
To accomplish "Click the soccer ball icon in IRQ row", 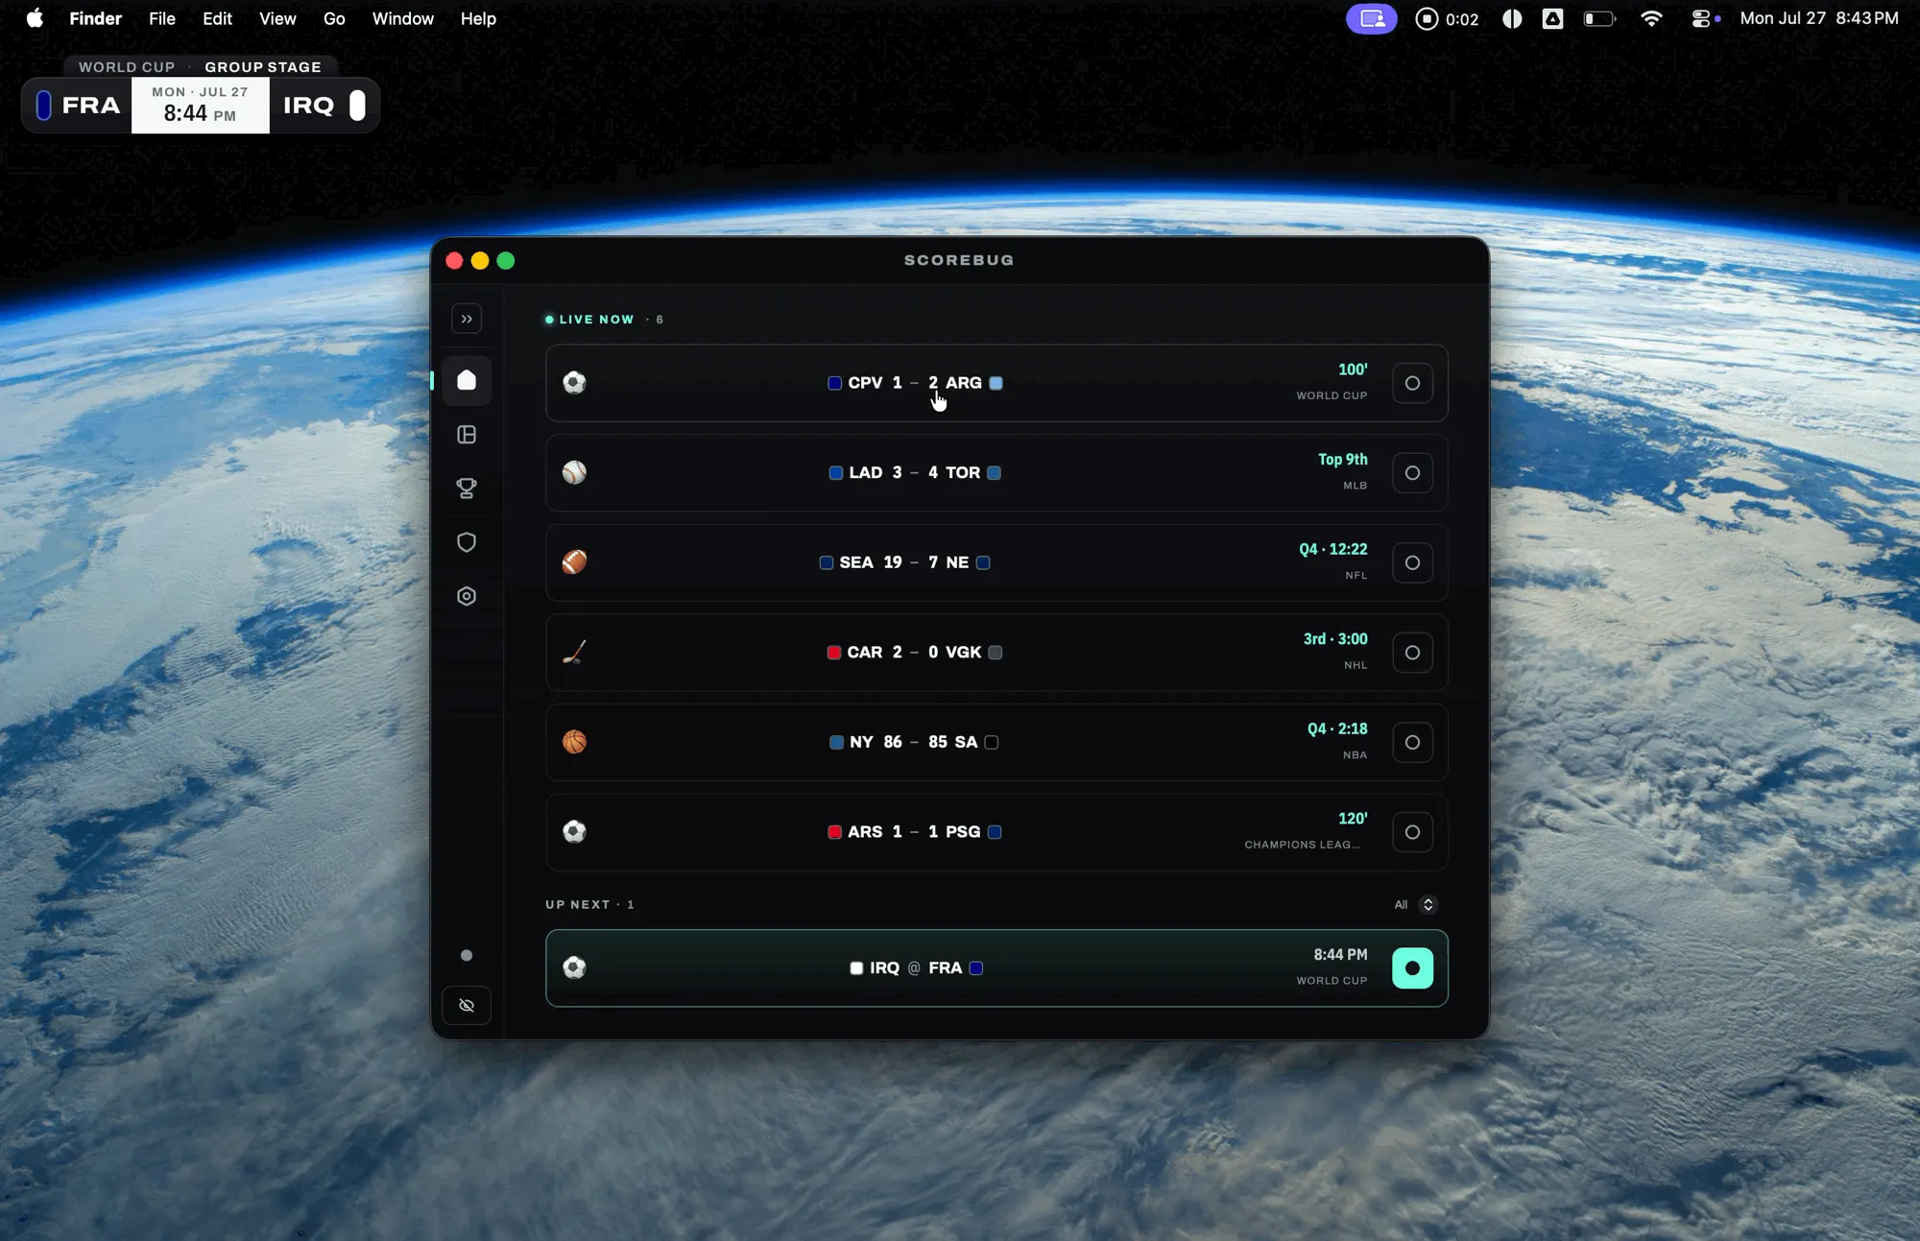I will [574, 967].
